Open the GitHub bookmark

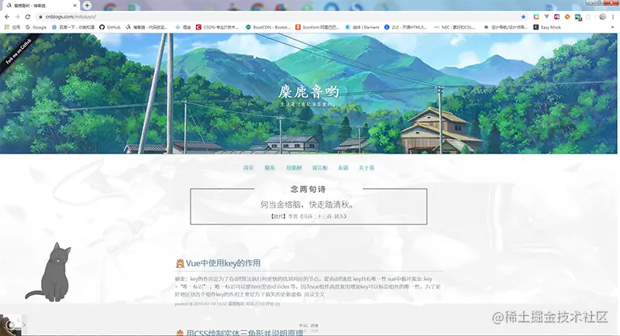click(110, 27)
